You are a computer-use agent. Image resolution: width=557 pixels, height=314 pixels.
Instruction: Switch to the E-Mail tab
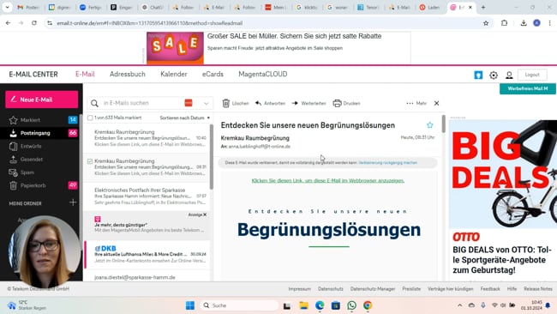tap(85, 74)
